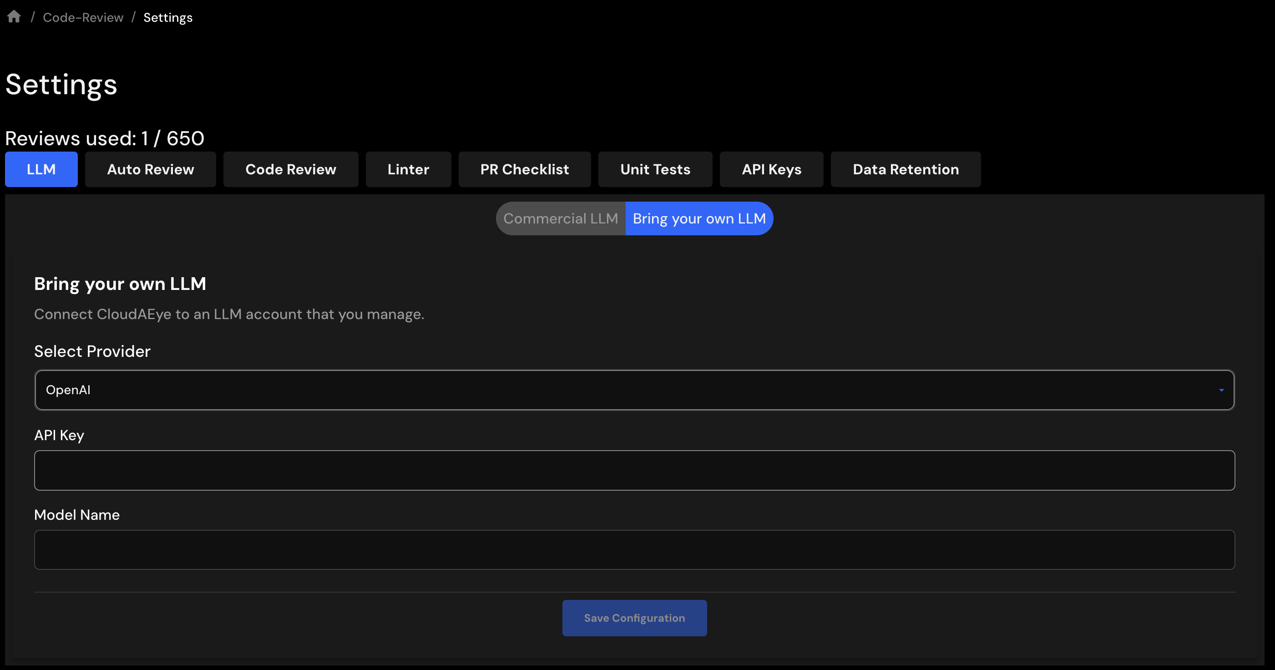1275x670 pixels.
Task: Switch to the Auto Review tab
Action: 151,169
